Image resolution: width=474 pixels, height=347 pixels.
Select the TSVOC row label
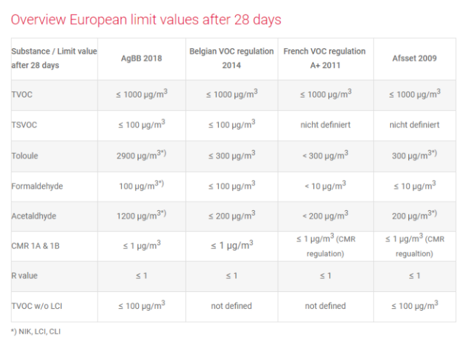tap(24, 125)
